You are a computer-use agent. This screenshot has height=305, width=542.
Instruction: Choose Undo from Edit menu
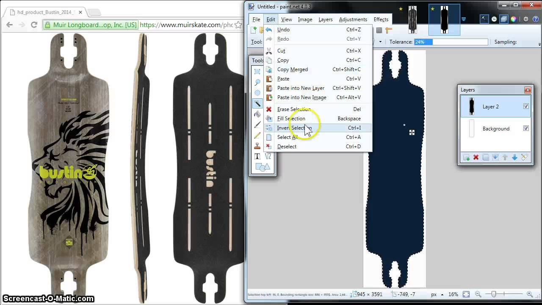(318, 30)
